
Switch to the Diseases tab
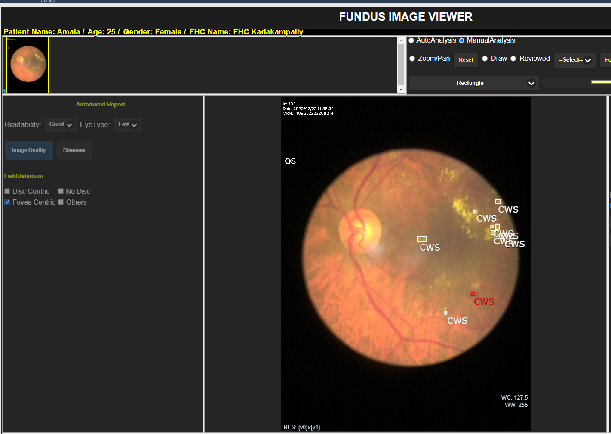[x=74, y=150]
